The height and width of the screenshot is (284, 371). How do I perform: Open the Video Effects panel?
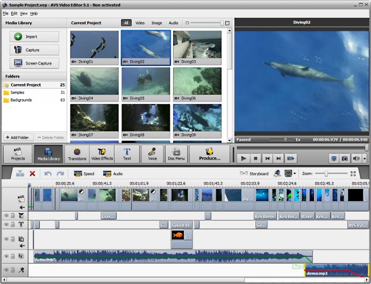click(x=102, y=154)
